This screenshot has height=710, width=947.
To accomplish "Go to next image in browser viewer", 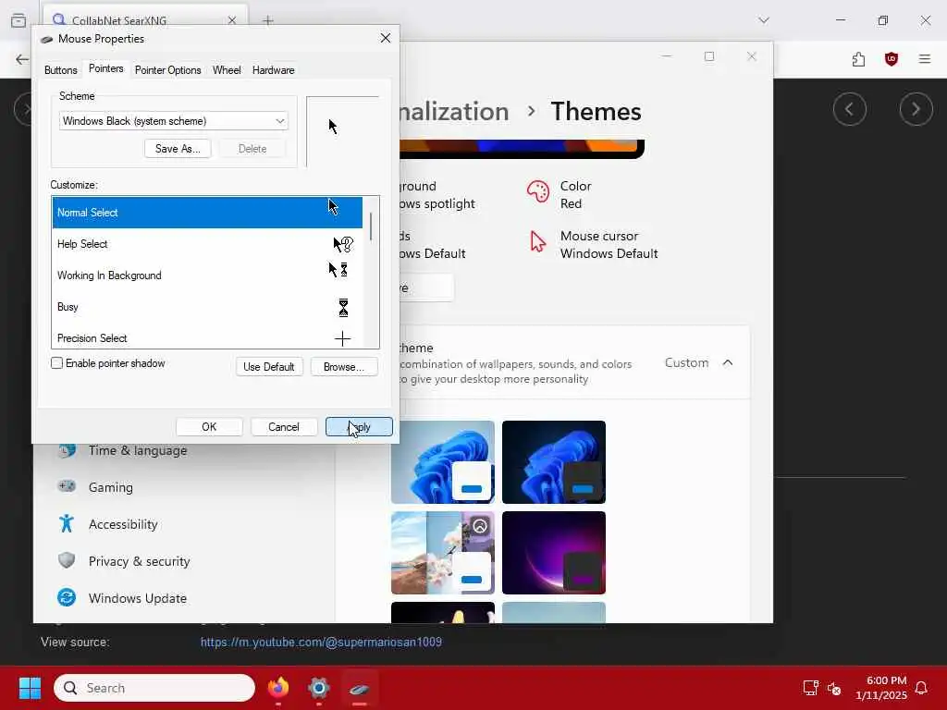I will (x=916, y=109).
